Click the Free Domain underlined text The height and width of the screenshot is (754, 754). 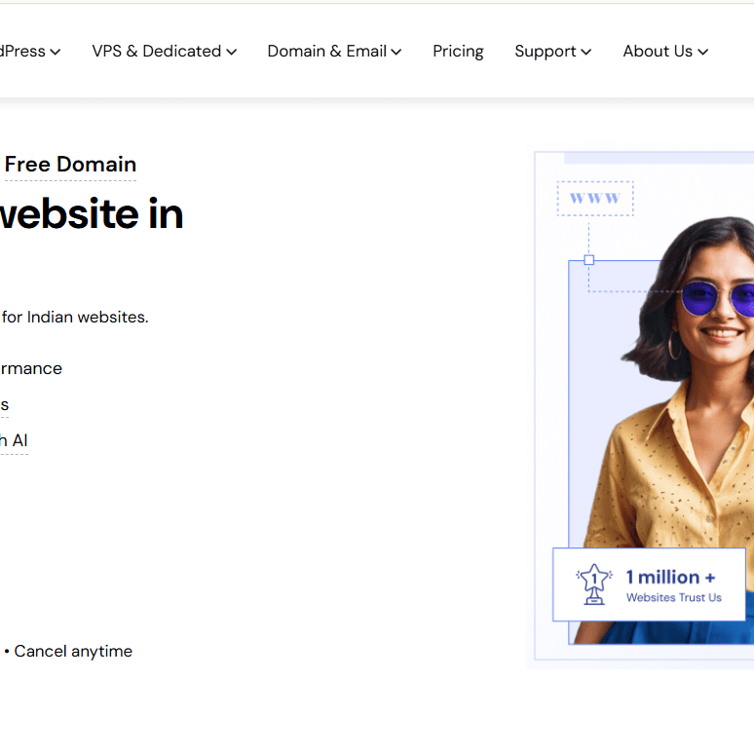[x=70, y=165]
